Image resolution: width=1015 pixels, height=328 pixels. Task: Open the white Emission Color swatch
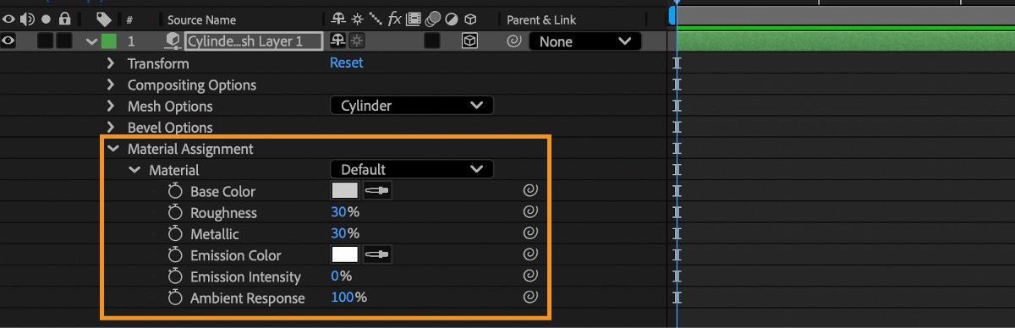344,254
